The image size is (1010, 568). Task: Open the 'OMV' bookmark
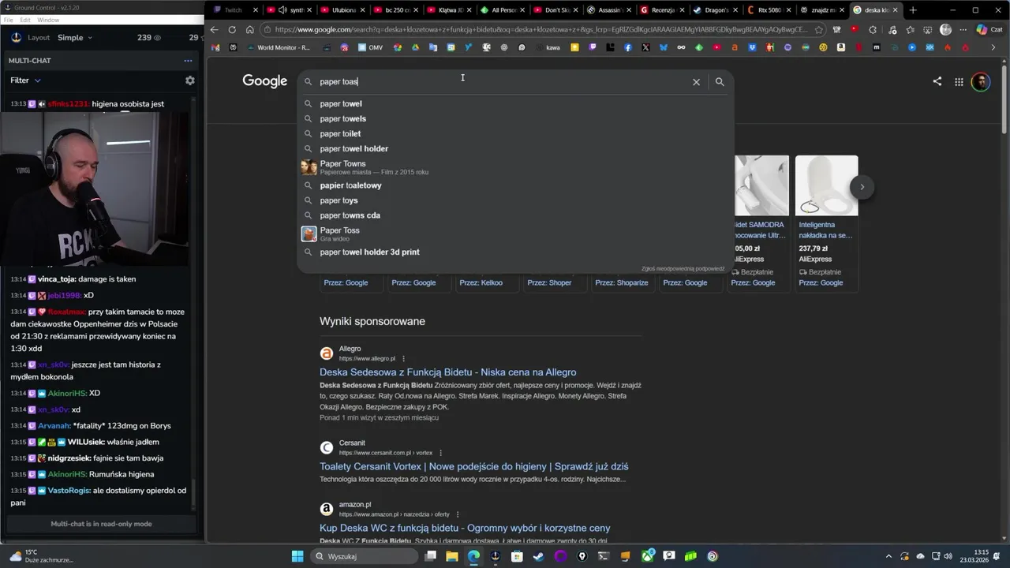coord(370,47)
